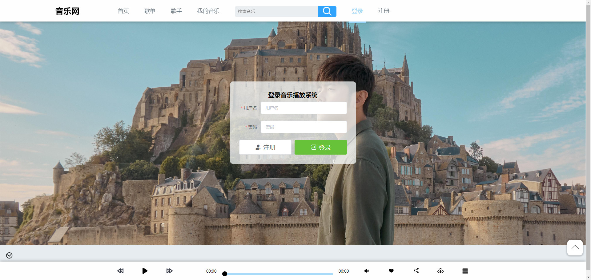Download the song via cloud icon
The image size is (591, 280).
(x=440, y=271)
